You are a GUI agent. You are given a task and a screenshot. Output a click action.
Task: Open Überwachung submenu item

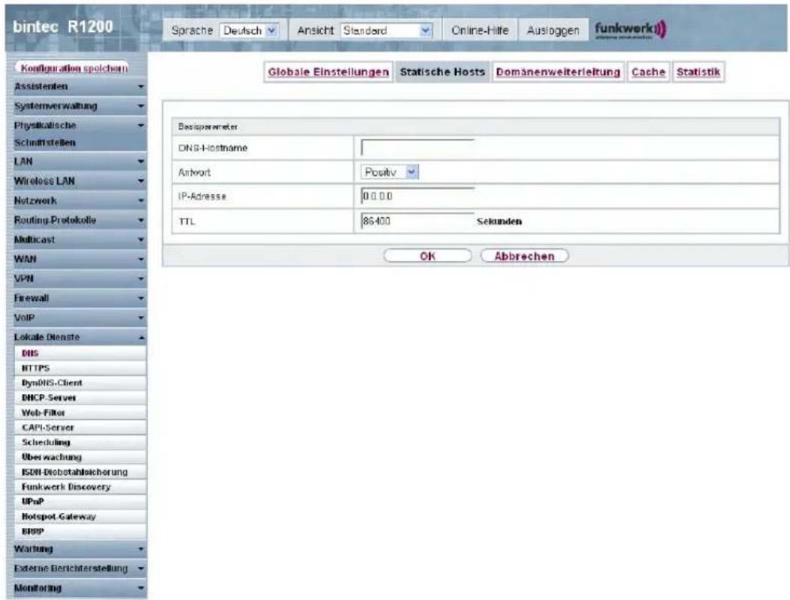(x=81, y=457)
